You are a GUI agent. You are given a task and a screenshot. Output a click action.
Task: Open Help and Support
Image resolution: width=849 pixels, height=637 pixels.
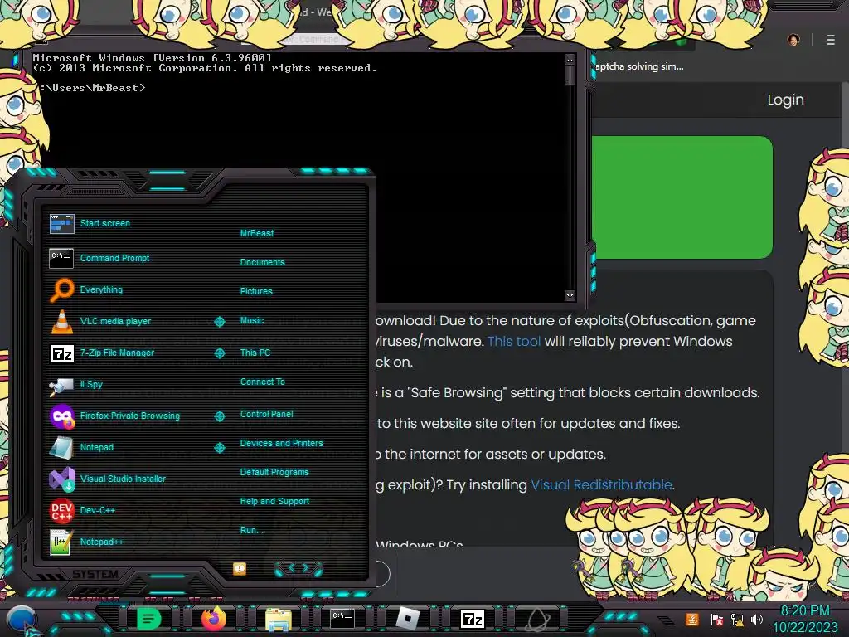[274, 502]
